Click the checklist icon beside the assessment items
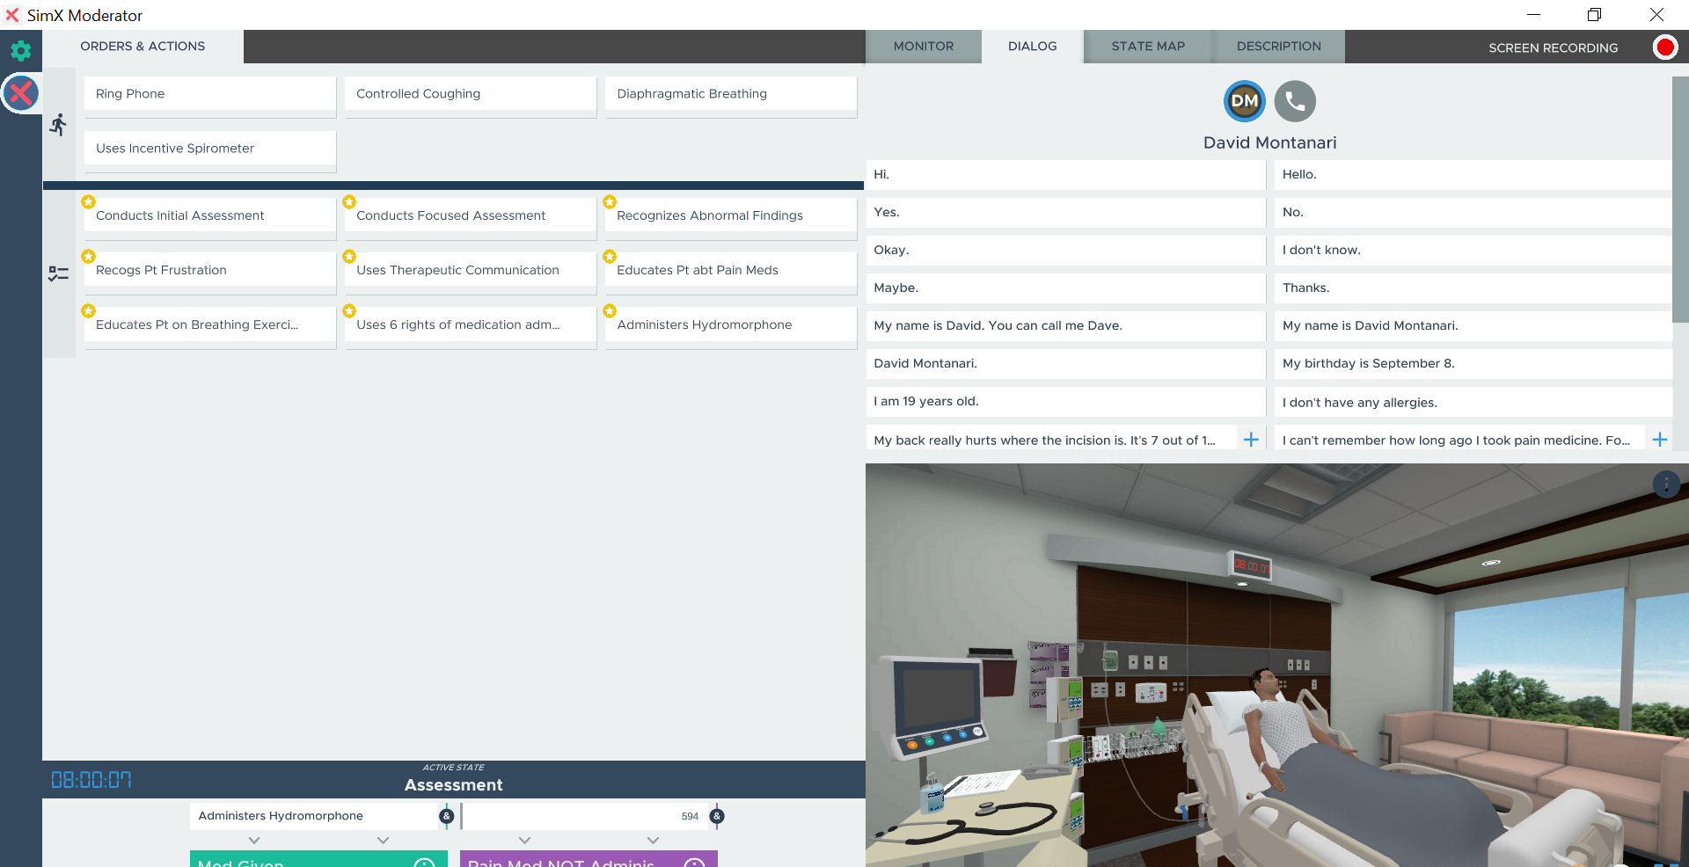 58,274
